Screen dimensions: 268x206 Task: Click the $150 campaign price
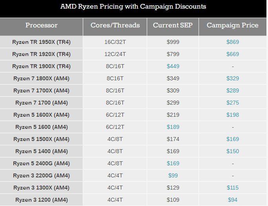[233, 151]
